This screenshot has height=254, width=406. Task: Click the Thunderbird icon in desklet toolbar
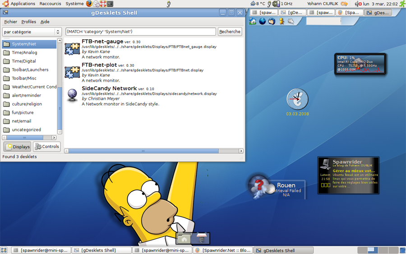click(x=272, y=21)
